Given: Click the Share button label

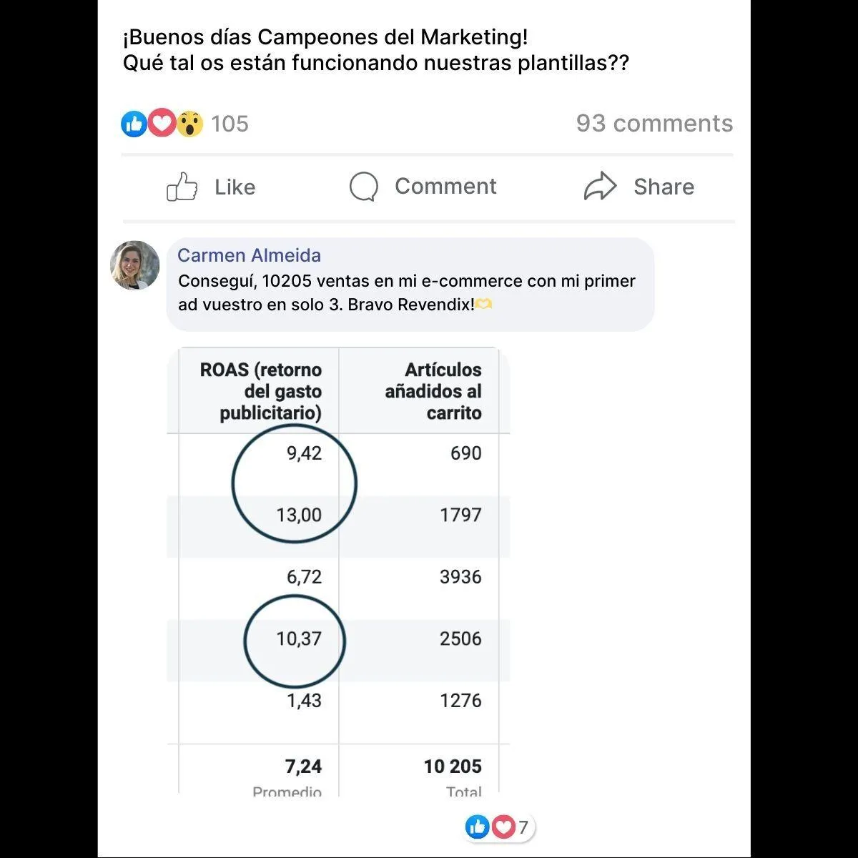Looking at the screenshot, I should pos(664,187).
